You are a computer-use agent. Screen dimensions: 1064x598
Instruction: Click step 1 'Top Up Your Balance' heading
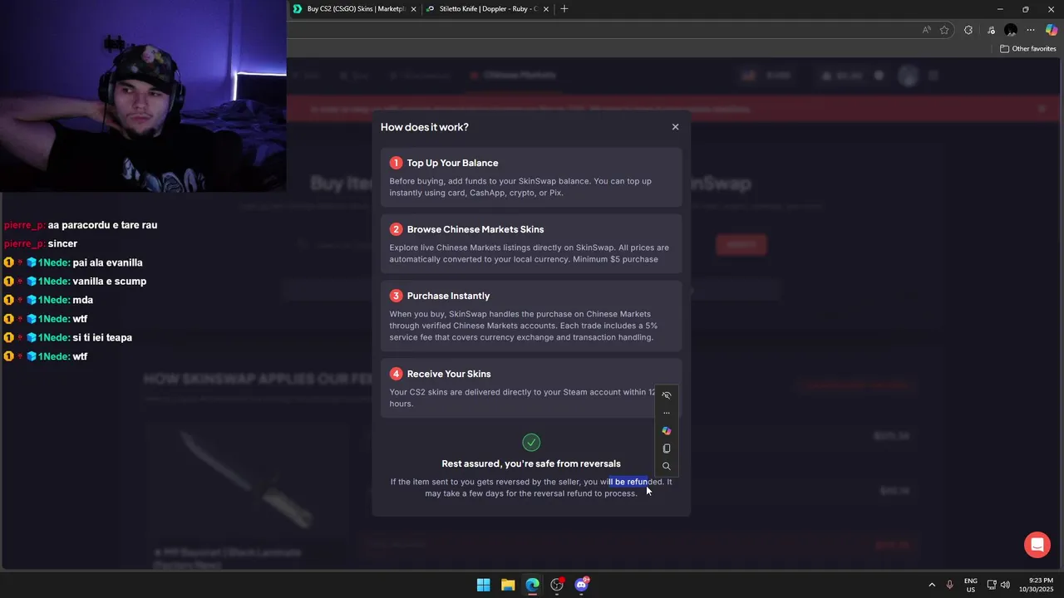452,163
